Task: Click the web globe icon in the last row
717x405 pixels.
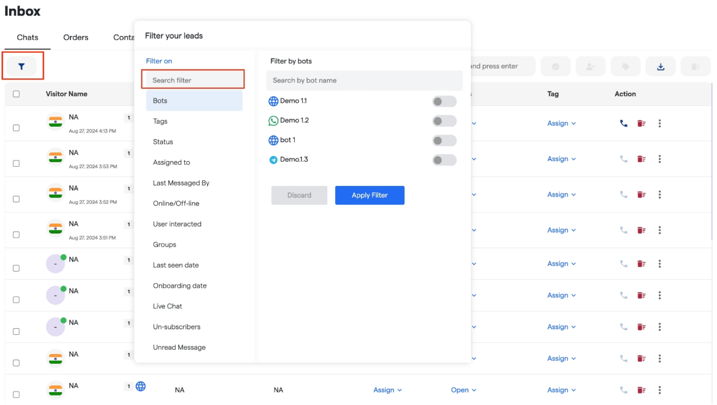Action: pyautogui.click(x=141, y=386)
